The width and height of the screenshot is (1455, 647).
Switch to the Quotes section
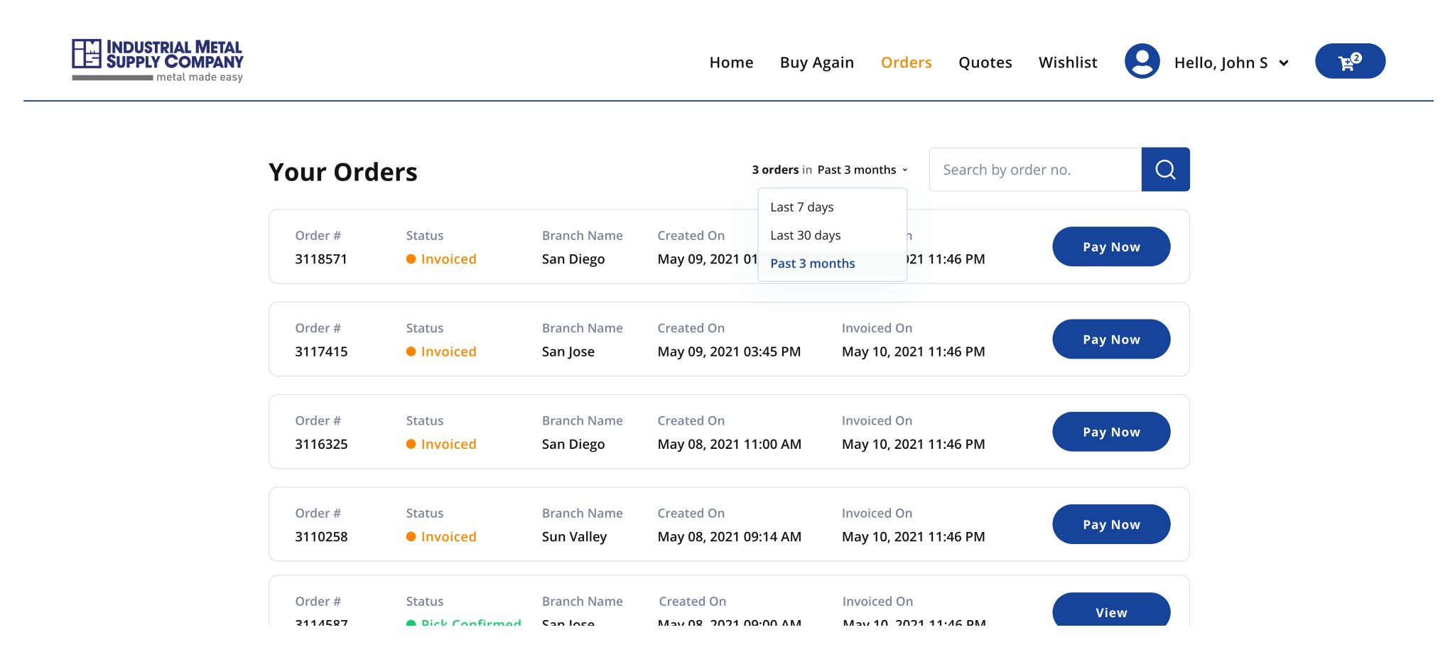pos(985,62)
